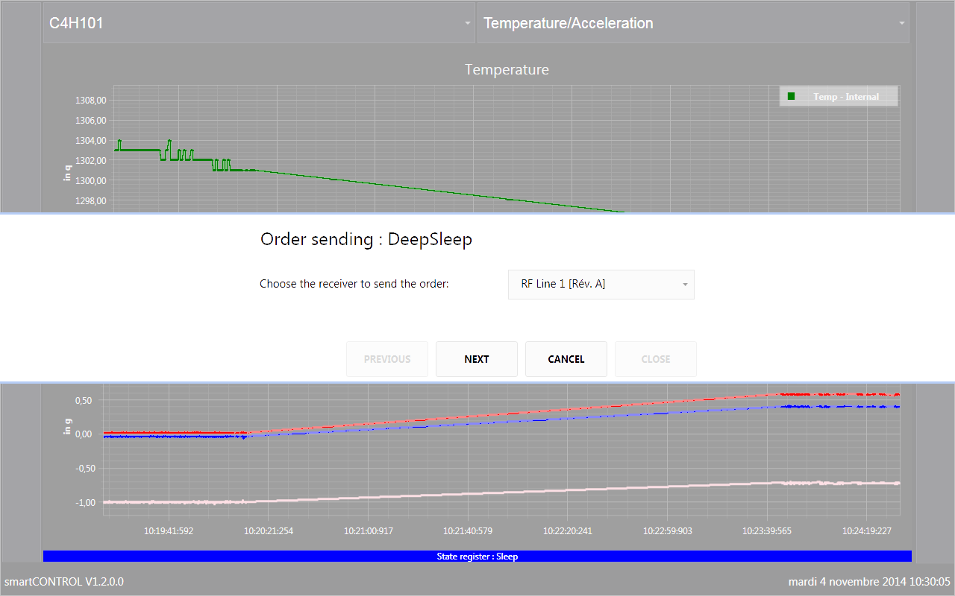Click the 1304,00 axis value

click(92, 141)
